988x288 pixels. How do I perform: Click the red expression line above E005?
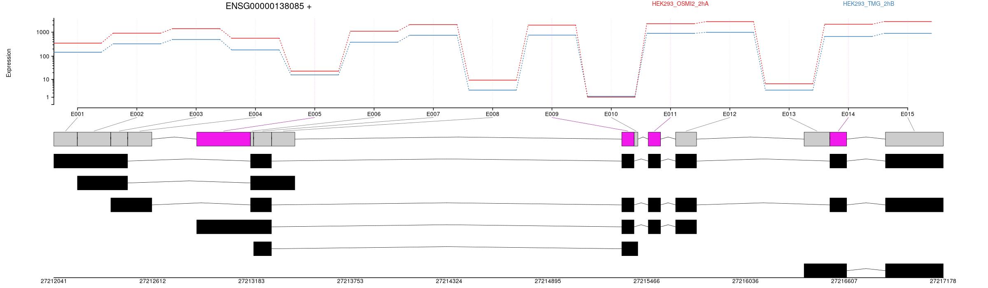coord(315,71)
